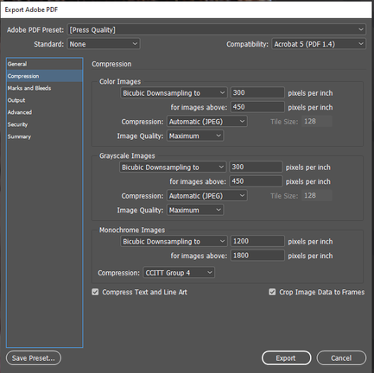Open Grayscale Images Image Quality dropdown
This screenshot has width=374, height=373.
point(195,210)
